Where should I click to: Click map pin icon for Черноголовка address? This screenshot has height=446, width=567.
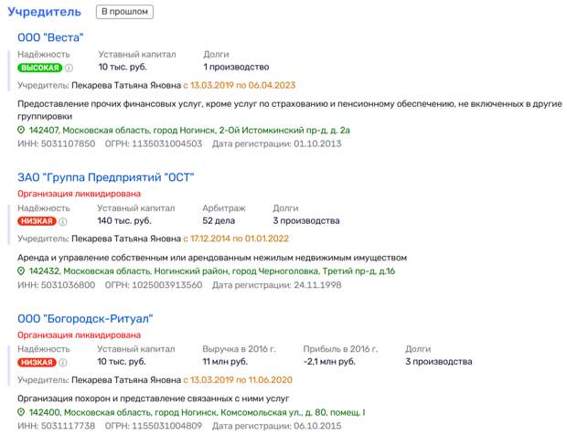(x=22, y=271)
